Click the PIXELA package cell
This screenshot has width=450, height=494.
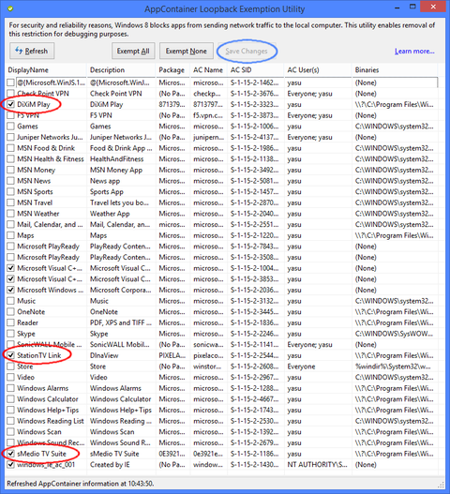(172, 355)
